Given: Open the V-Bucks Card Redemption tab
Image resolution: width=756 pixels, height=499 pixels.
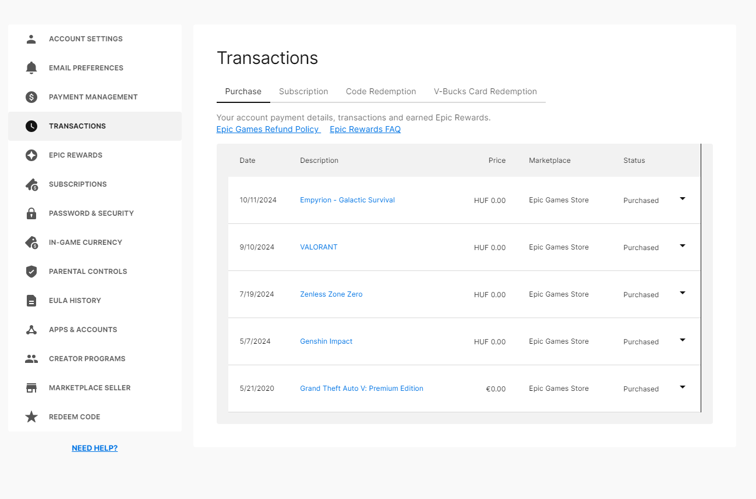Looking at the screenshot, I should point(485,91).
